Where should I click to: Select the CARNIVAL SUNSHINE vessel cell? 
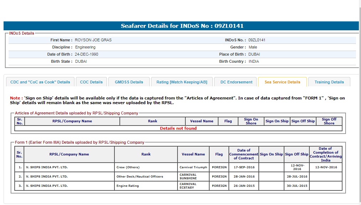pos(193,176)
